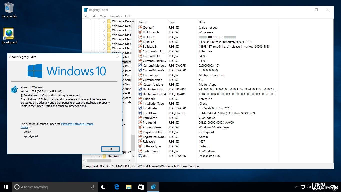This screenshot has height=192, width=341.
Task: Open the File menu
Action: click(86, 16)
